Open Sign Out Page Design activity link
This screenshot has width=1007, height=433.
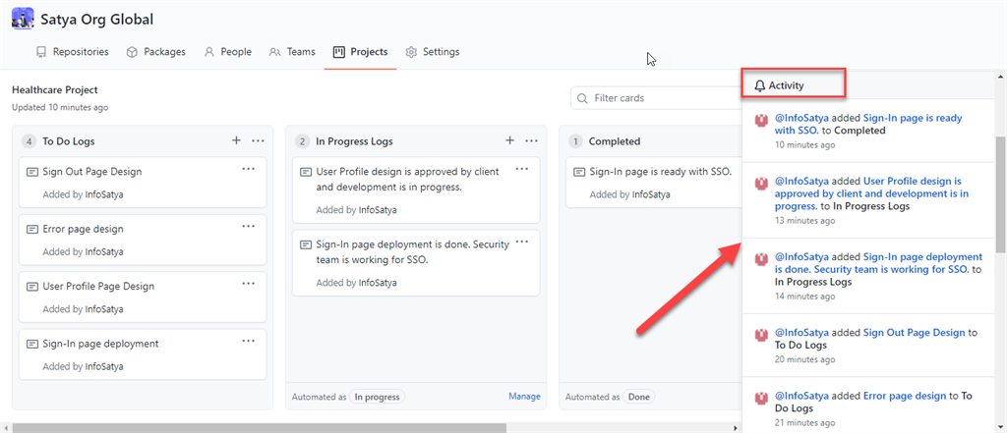[x=914, y=333]
